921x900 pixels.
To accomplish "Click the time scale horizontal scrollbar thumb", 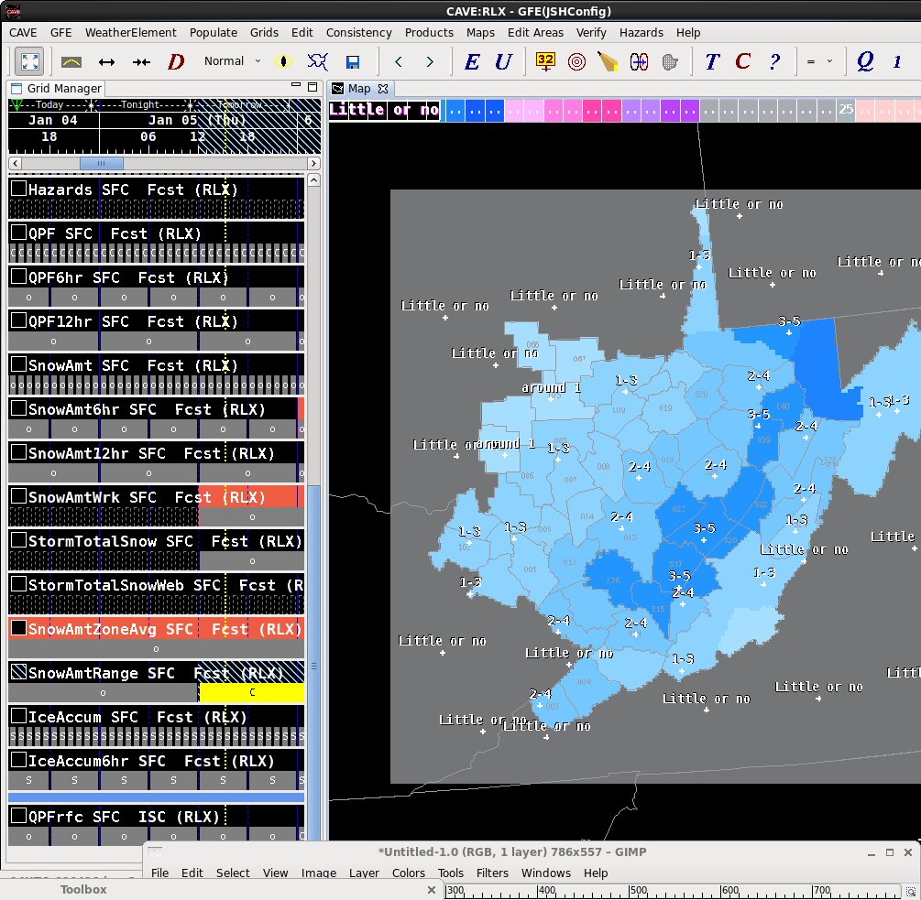I will (102, 163).
